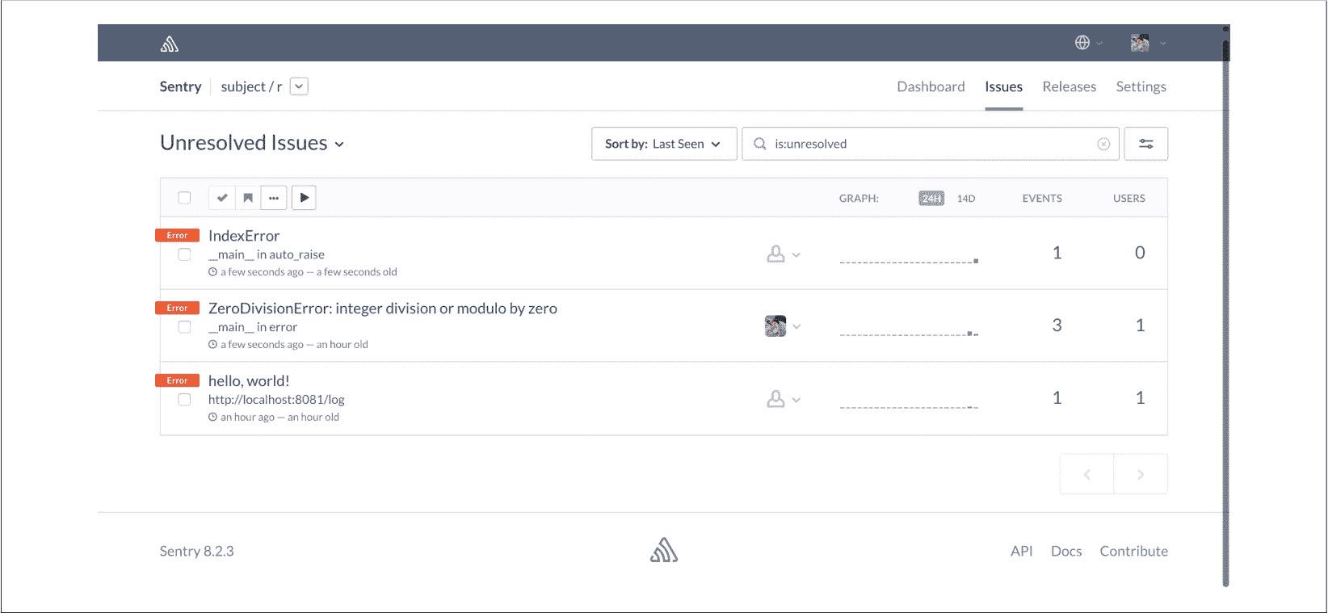1328x613 pixels.
Task: Click the real-time play button
Action: 304,198
